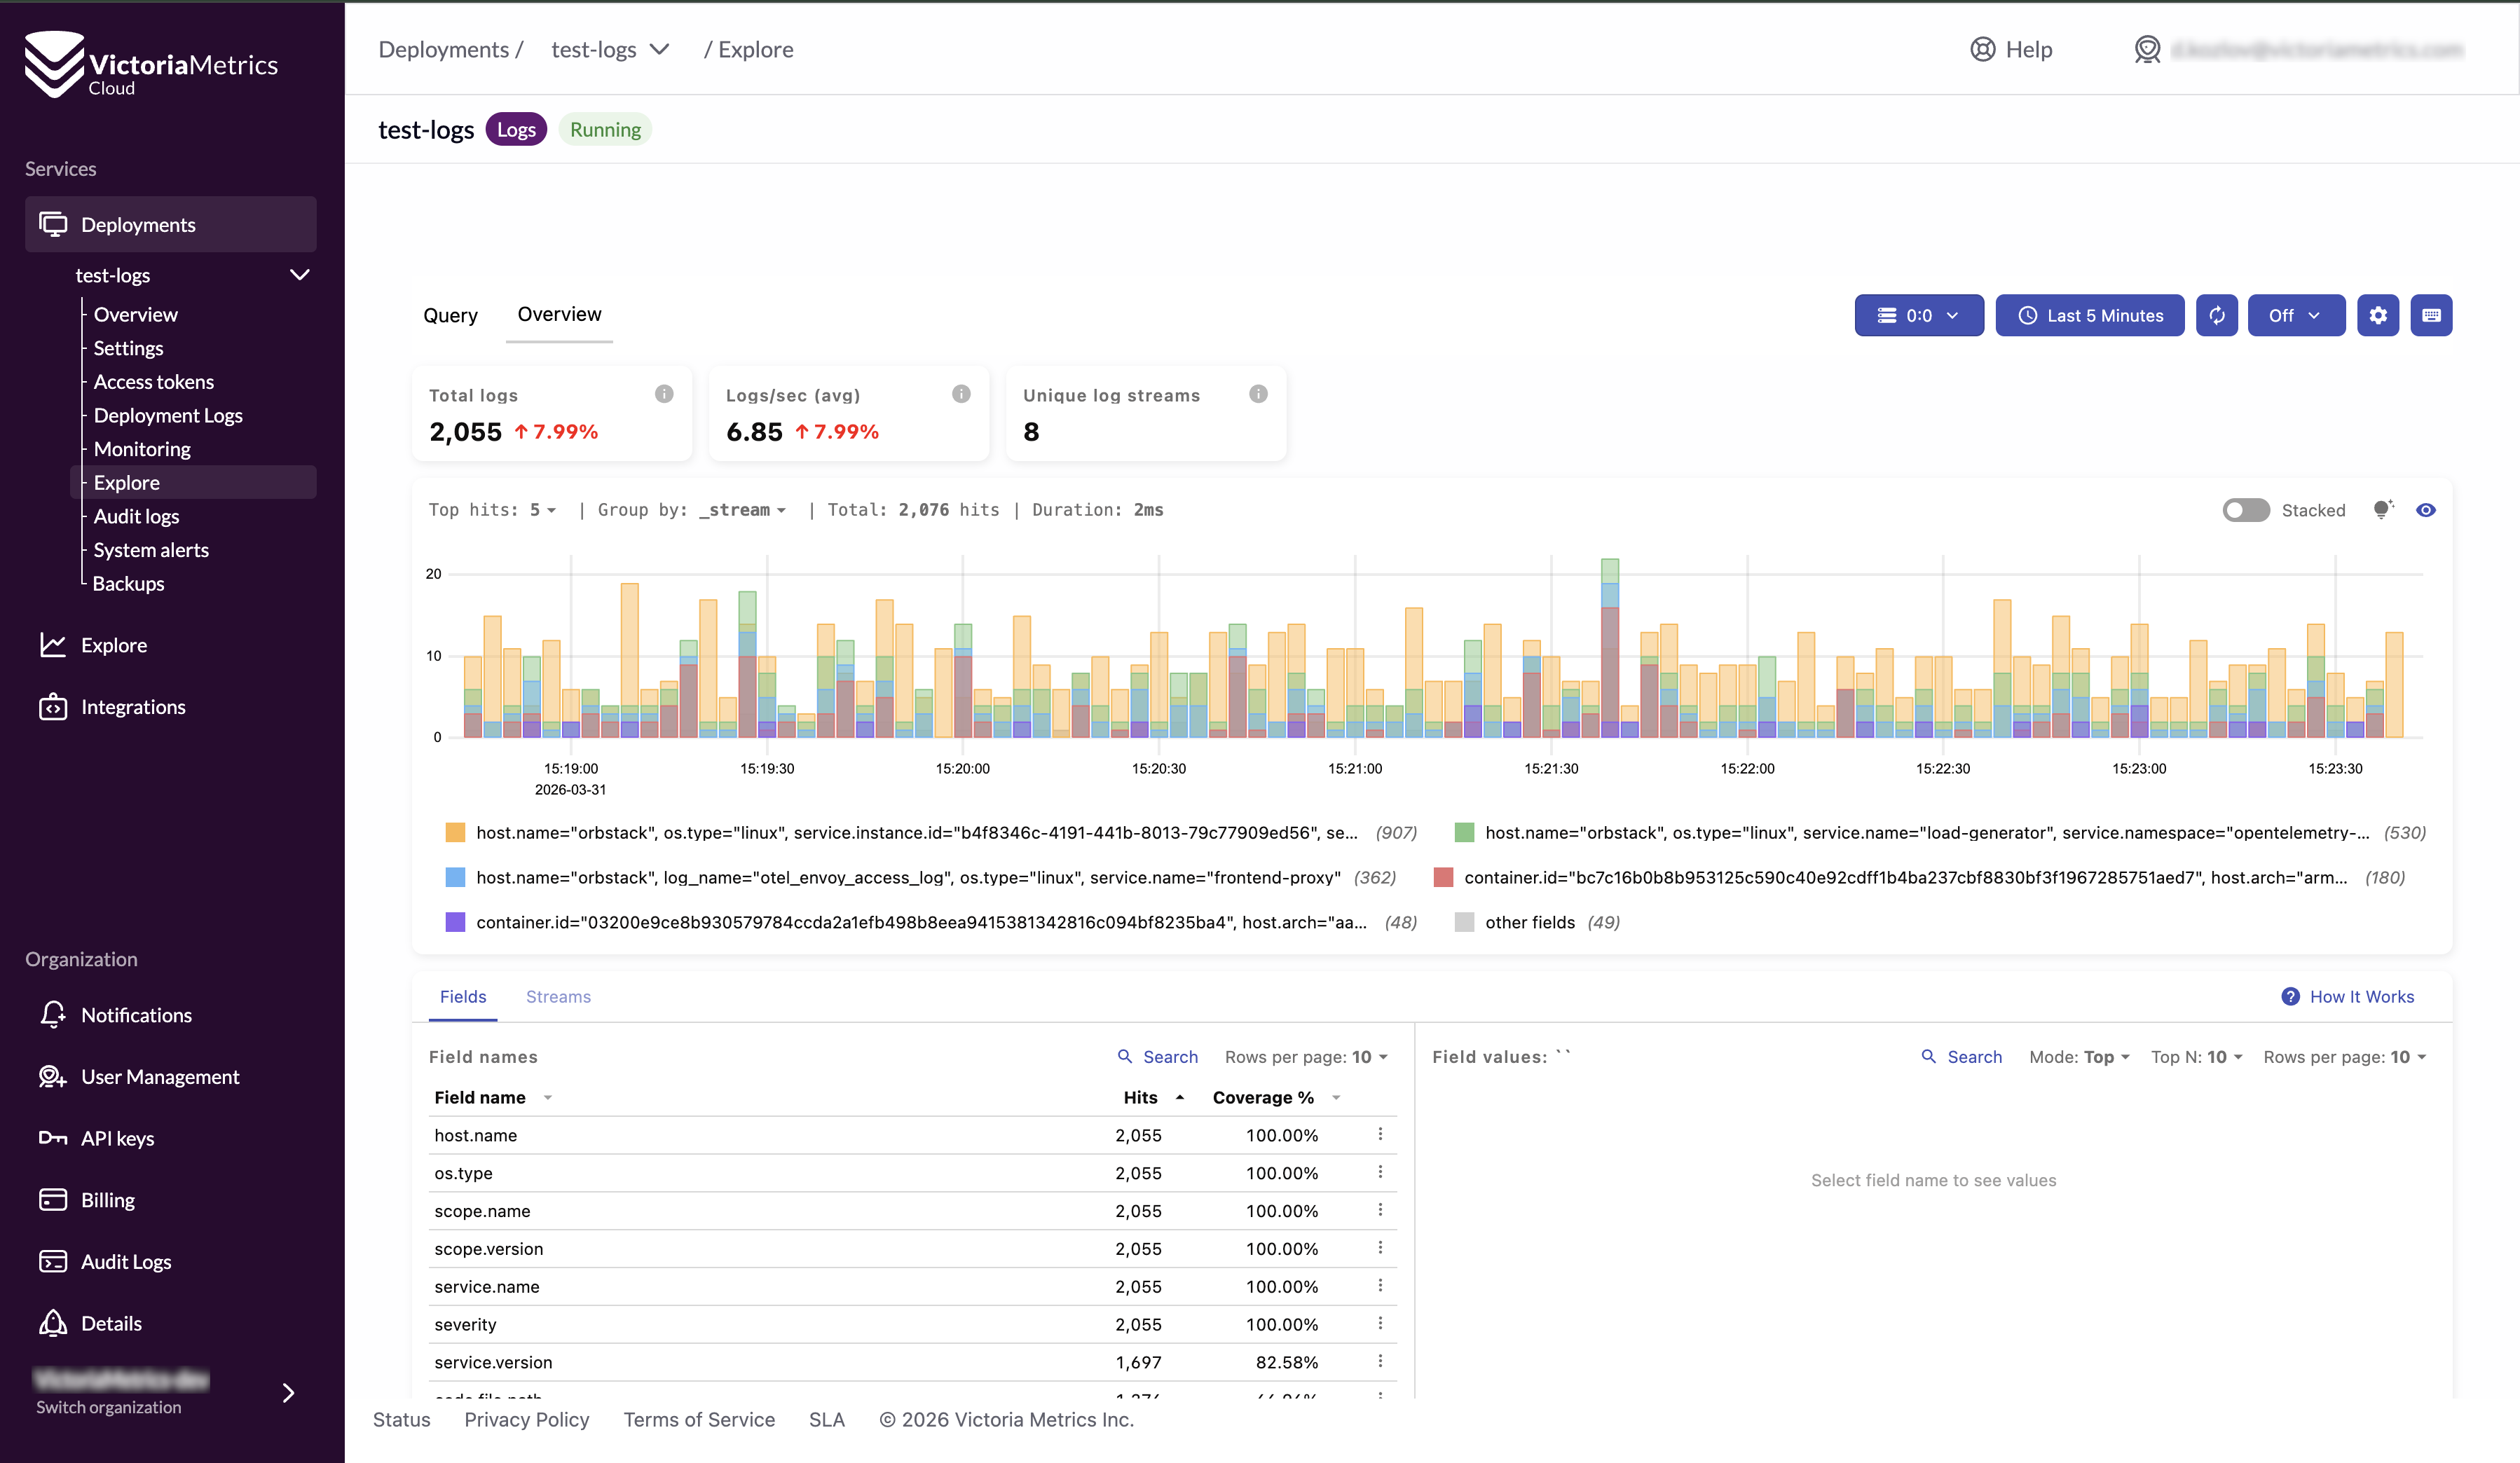Open Notifications in the Organization section
2520x1463 pixels.
pos(136,1015)
